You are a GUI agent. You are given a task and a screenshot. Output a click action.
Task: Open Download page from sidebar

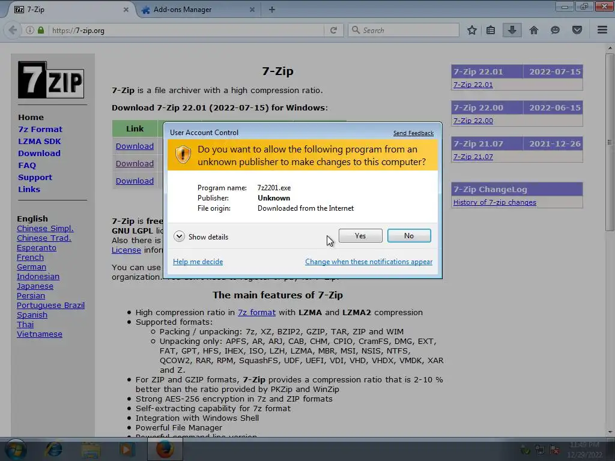tap(39, 153)
